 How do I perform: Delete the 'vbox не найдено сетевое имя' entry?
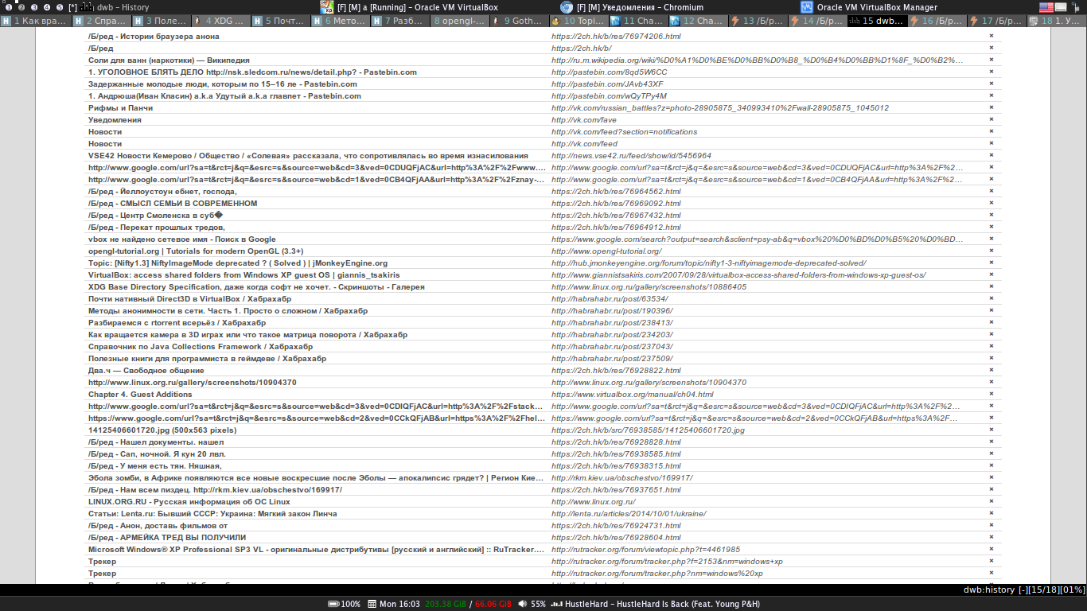pos(992,239)
